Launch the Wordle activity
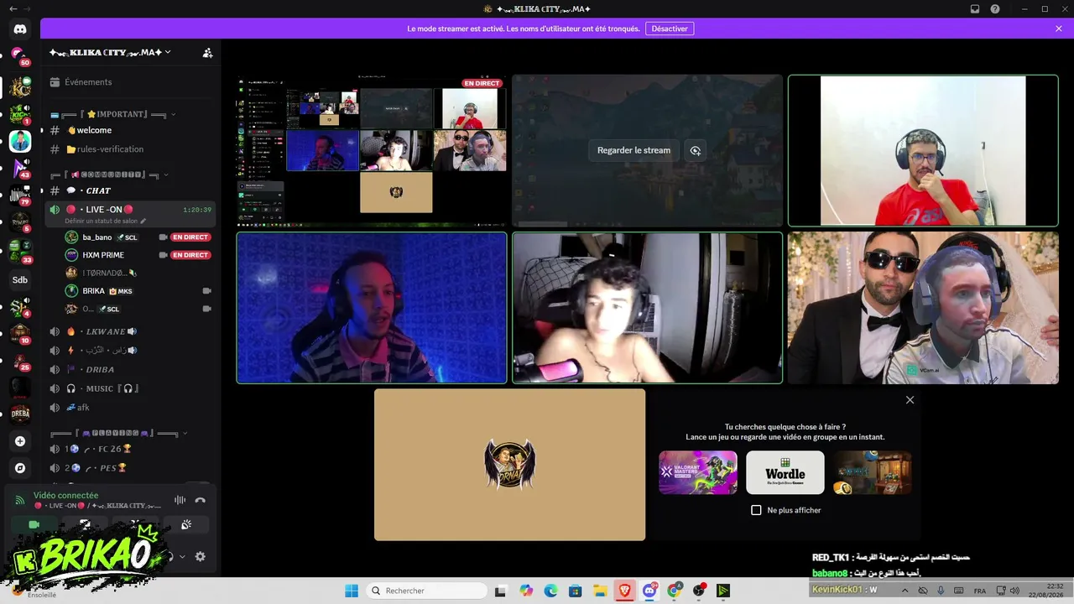The image size is (1074, 604). 785,472
